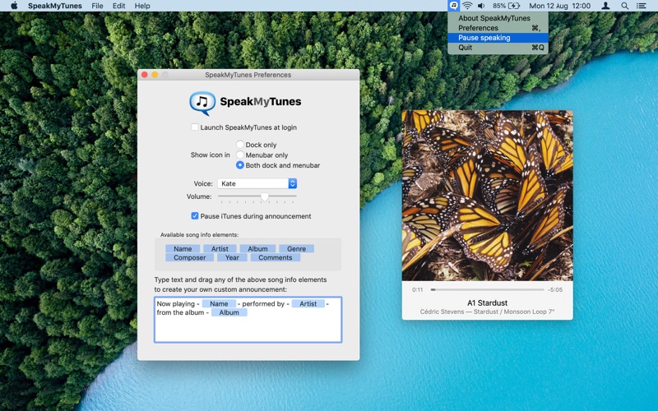
Task: Choose Preferences in the status menu
Action: [x=498, y=28]
